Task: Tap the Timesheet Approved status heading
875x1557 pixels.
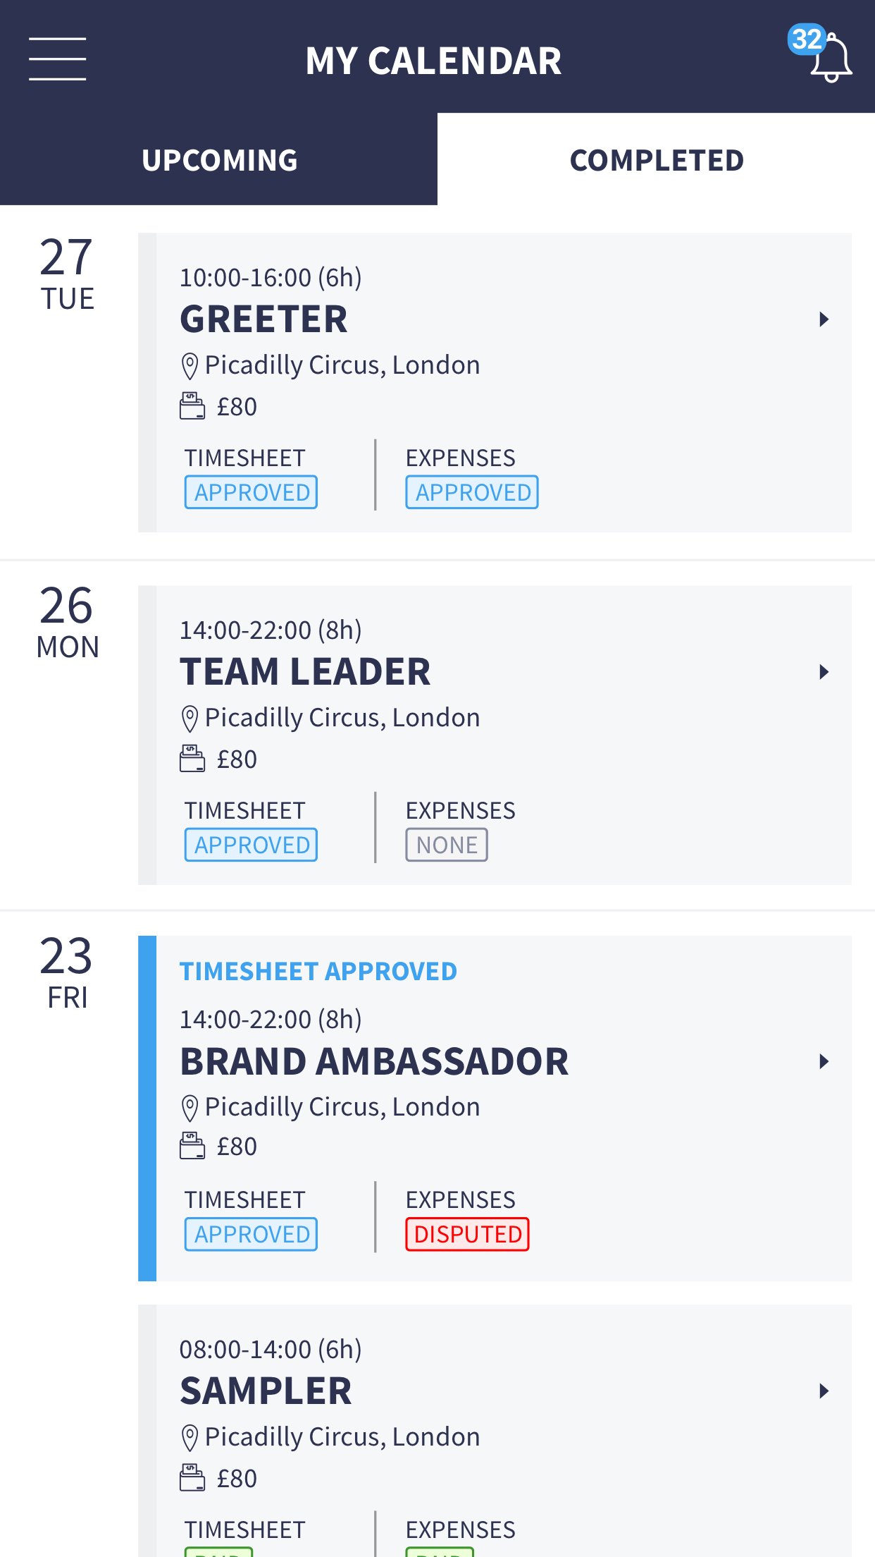Action: click(318, 972)
